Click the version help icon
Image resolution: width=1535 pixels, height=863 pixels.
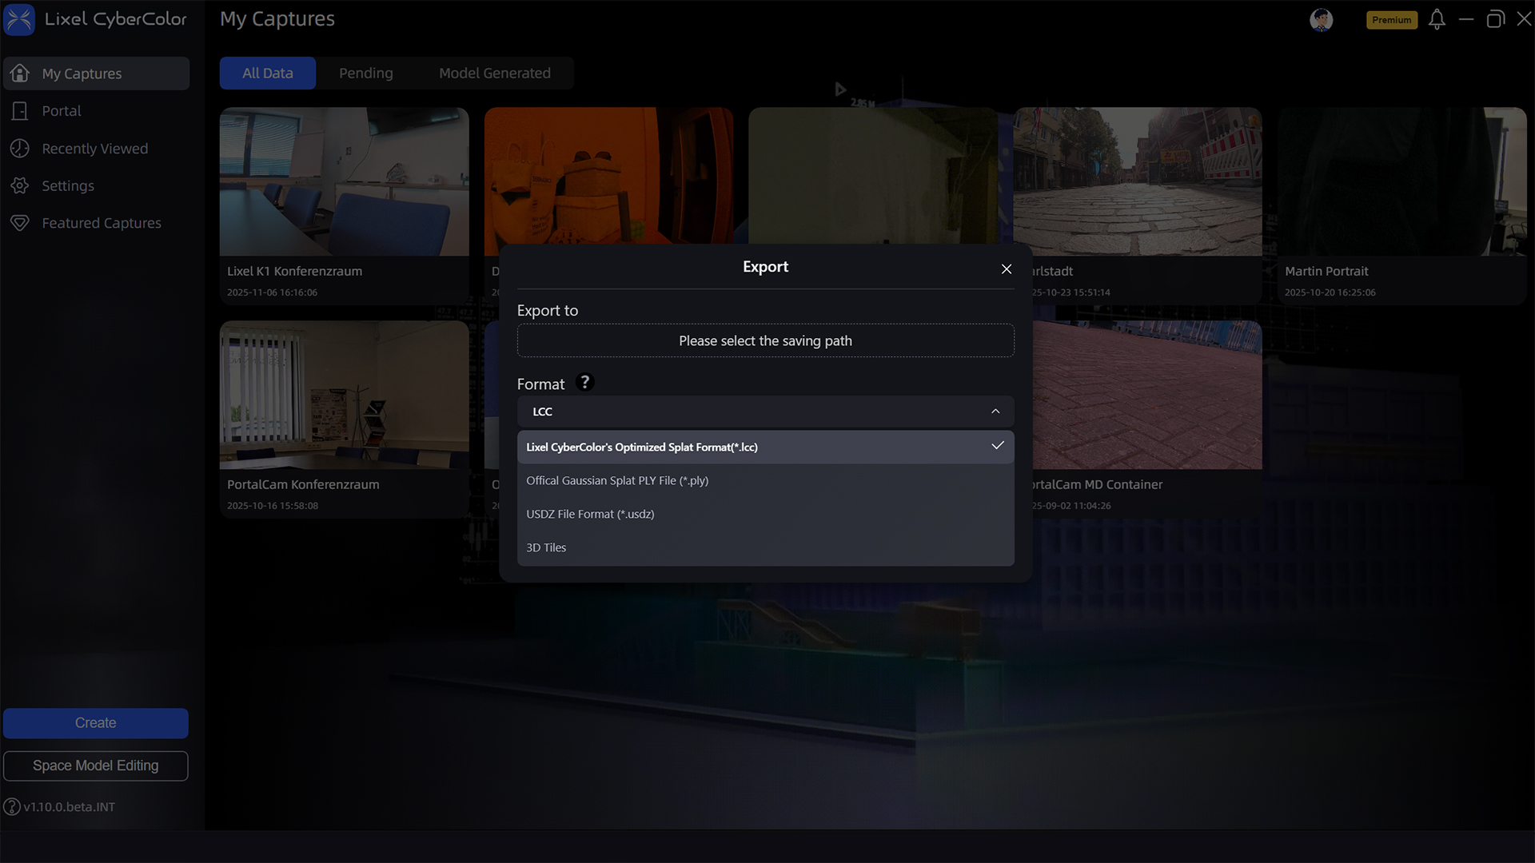pos(12,807)
